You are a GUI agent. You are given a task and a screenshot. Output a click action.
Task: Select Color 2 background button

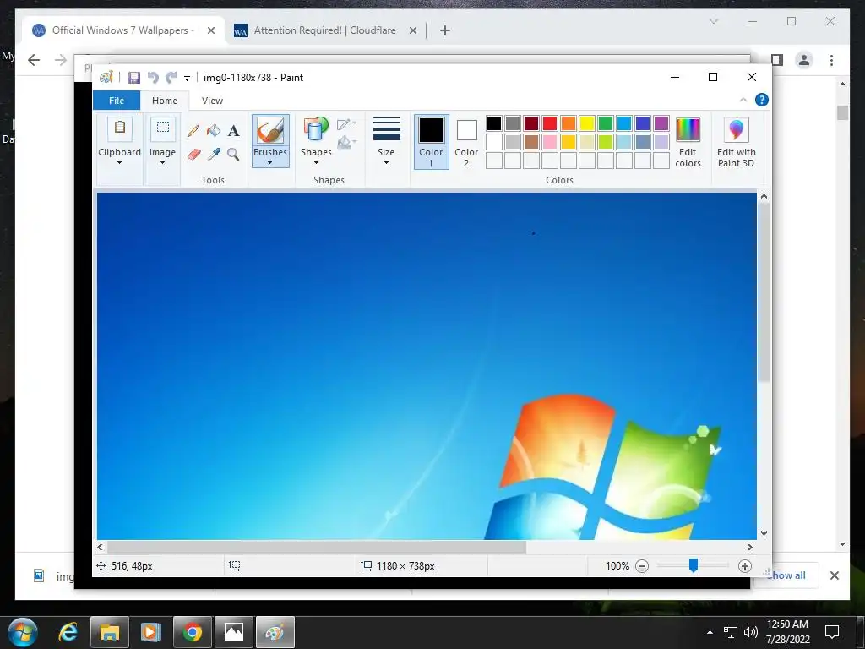pyautogui.click(x=466, y=141)
